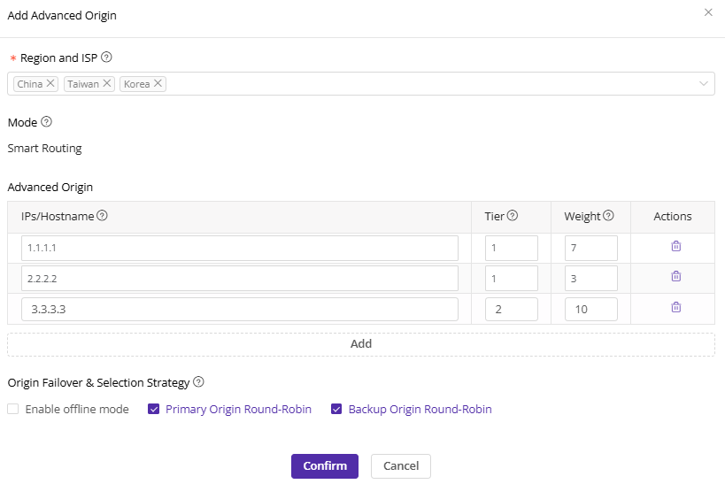View Origin Failover strategy help icon
Screen dimensions: 725x484
(x=198, y=382)
